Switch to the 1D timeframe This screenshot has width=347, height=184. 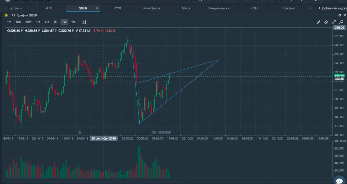point(55,22)
